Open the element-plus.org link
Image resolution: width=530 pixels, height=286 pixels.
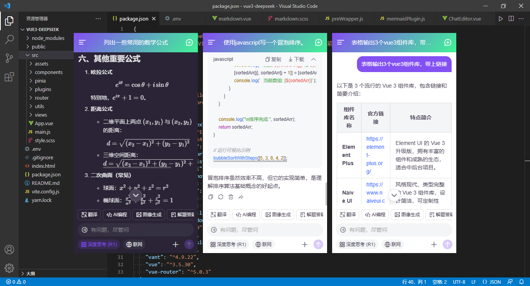(x=375, y=155)
